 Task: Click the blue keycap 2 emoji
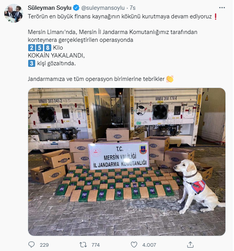coord(32,48)
